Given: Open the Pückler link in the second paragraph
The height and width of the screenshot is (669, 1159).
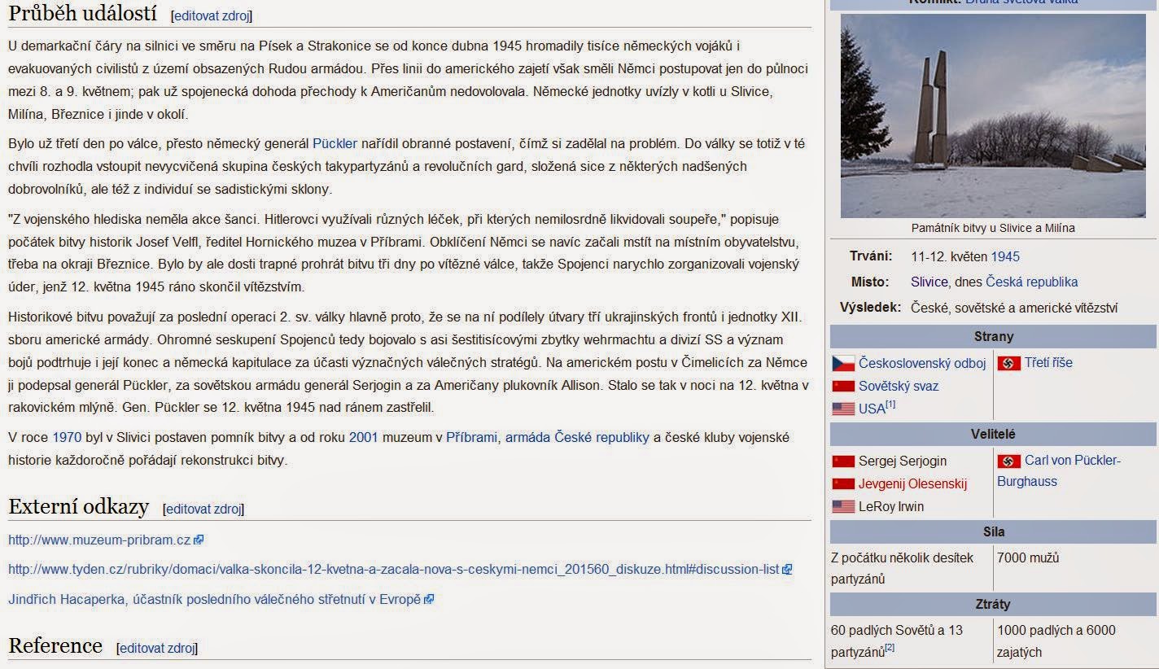Looking at the screenshot, I should click(x=335, y=143).
